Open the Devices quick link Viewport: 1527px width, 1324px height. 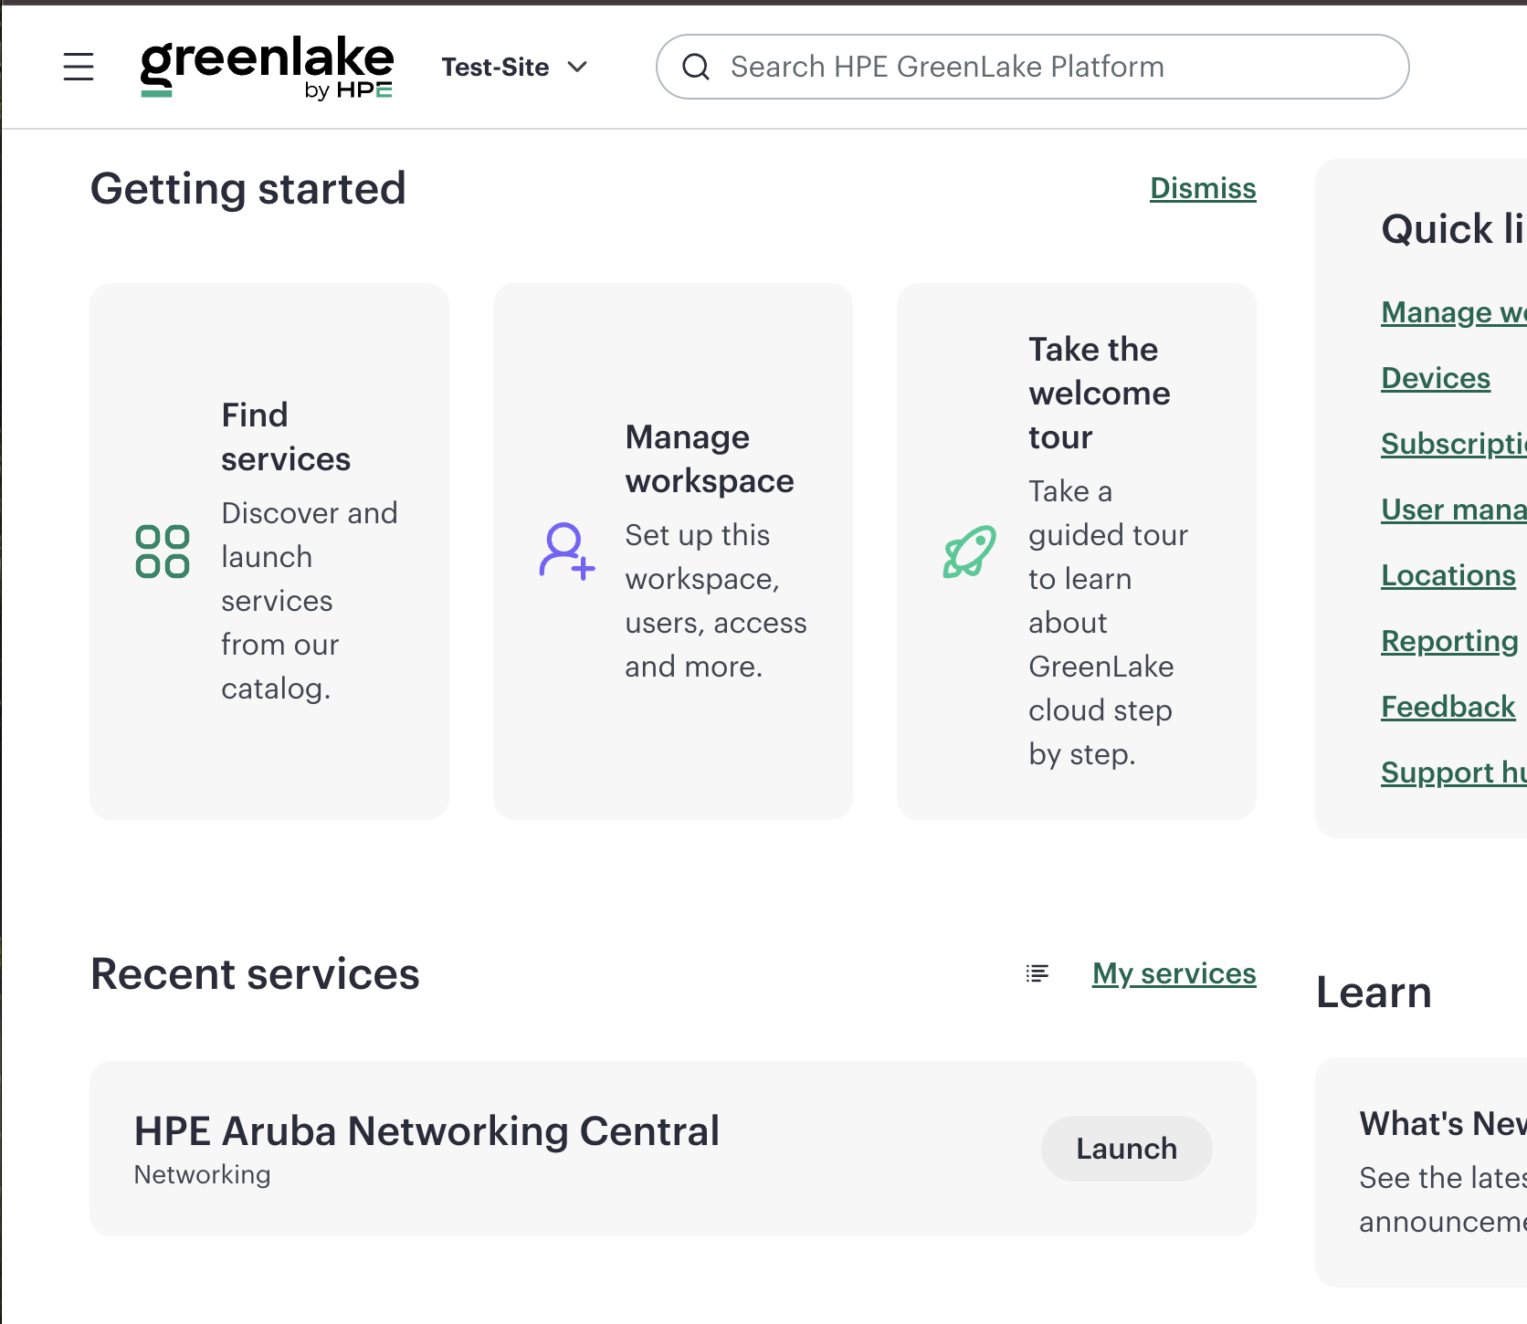(x=1436, y=378)
